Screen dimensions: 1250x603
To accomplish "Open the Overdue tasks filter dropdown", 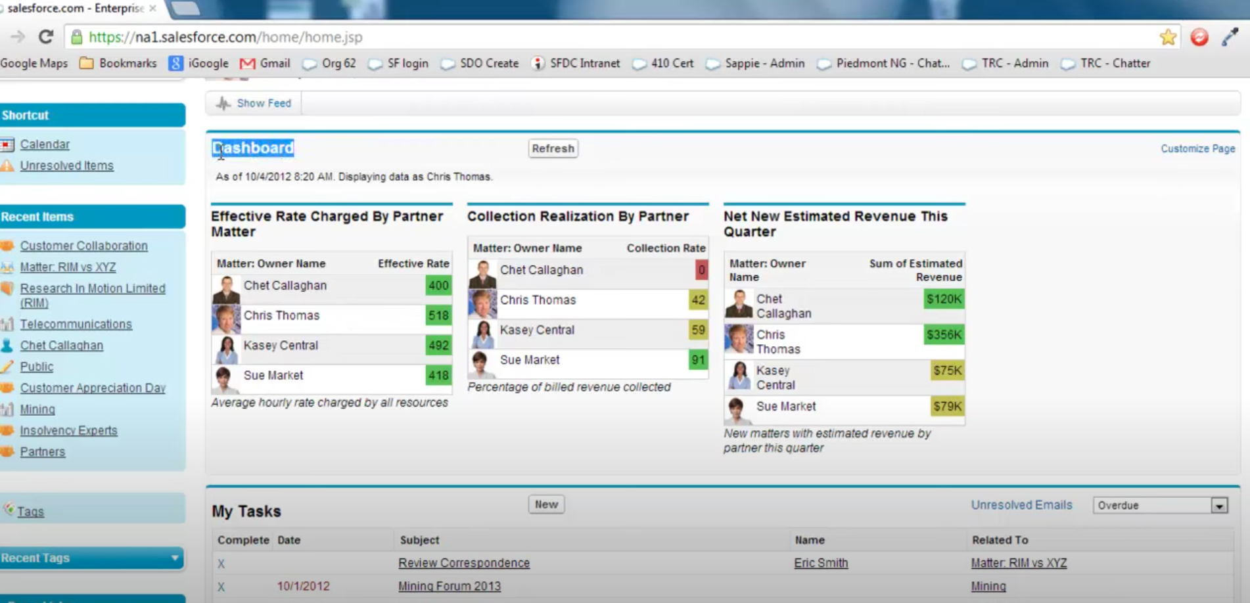I will (x=1160, y=505).
